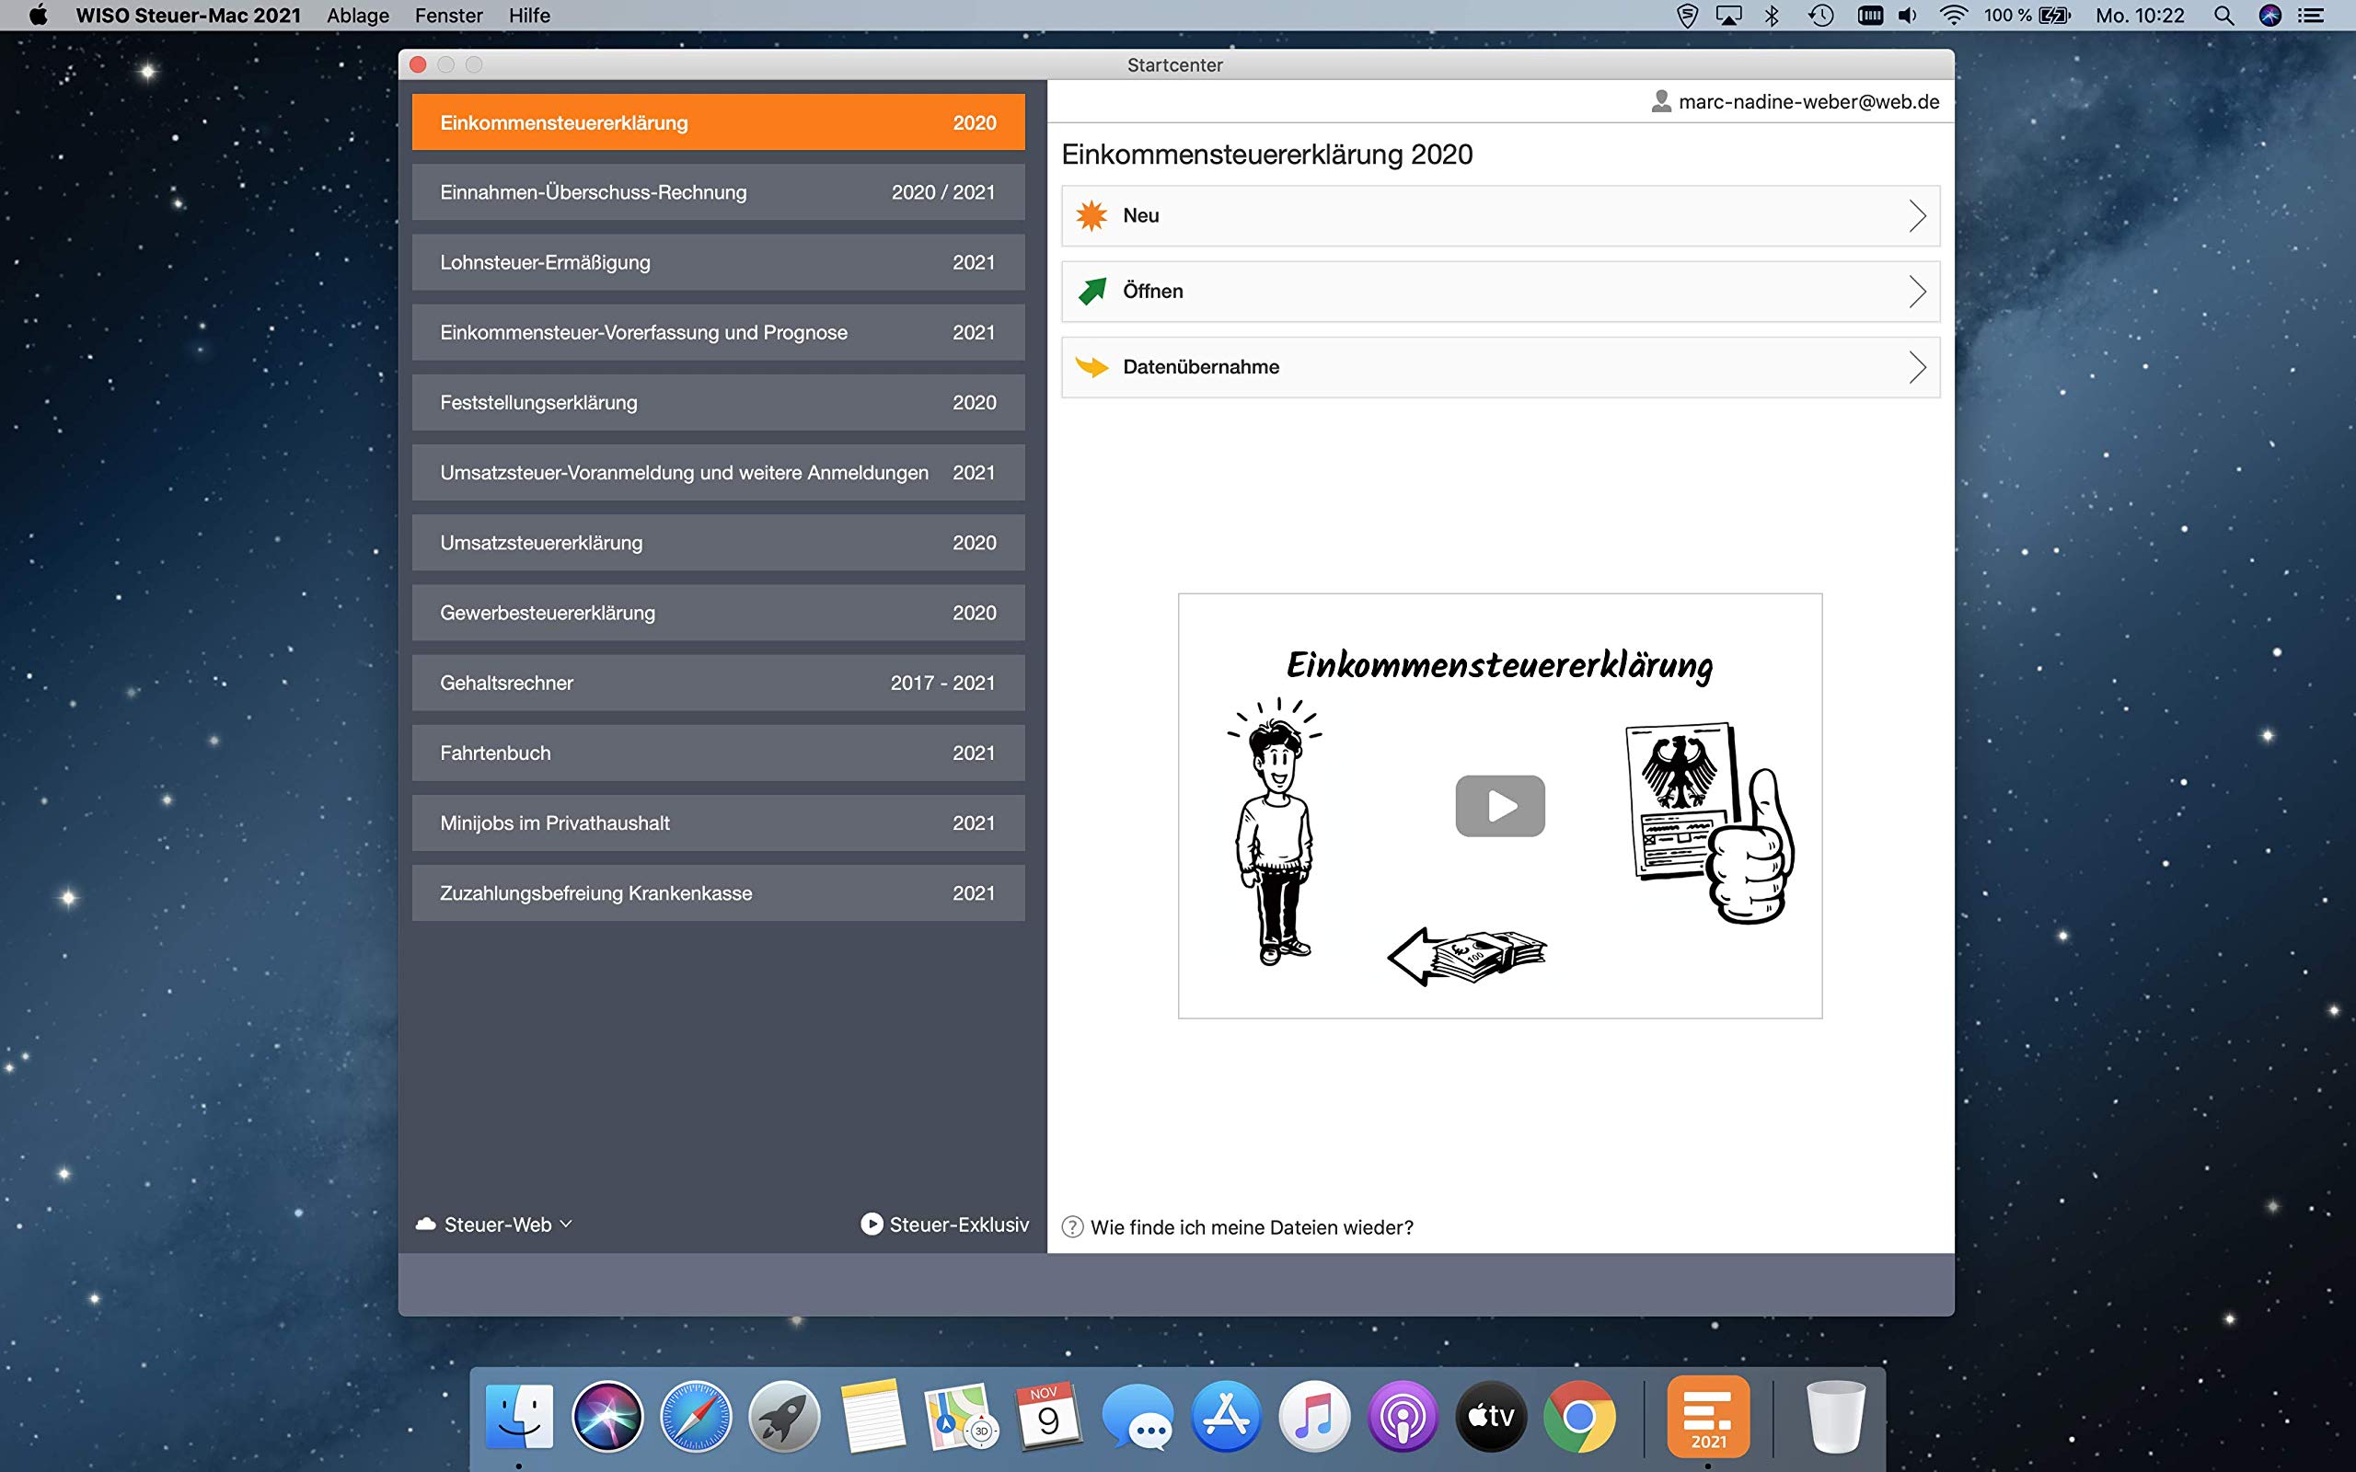
Task: Click the question mark help icon
Action: click(x=1072, y=1226)
